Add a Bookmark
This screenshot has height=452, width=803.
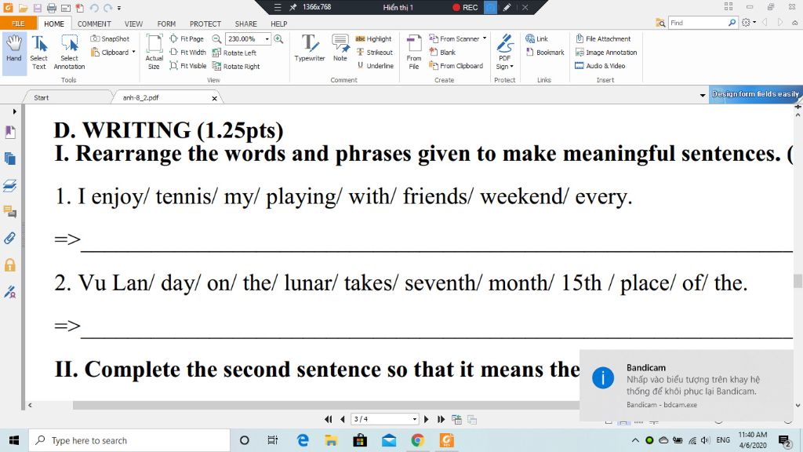545,53
